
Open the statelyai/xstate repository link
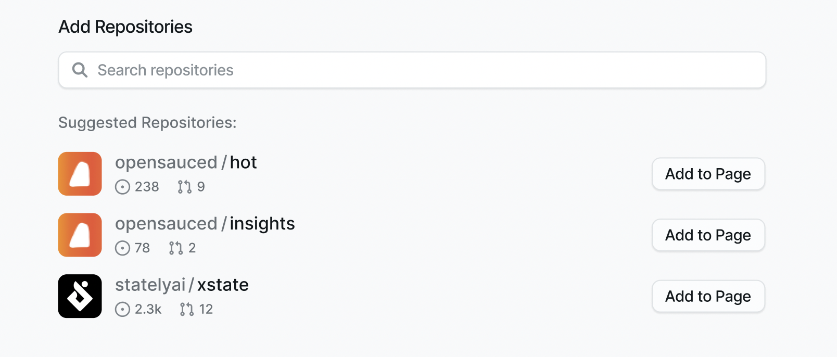point(182,285)
